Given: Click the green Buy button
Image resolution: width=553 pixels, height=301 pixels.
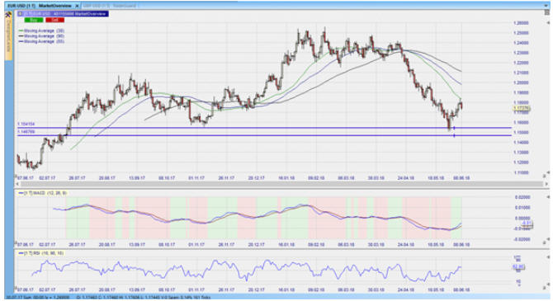Looking at the screenshot, I should [34, 20].
